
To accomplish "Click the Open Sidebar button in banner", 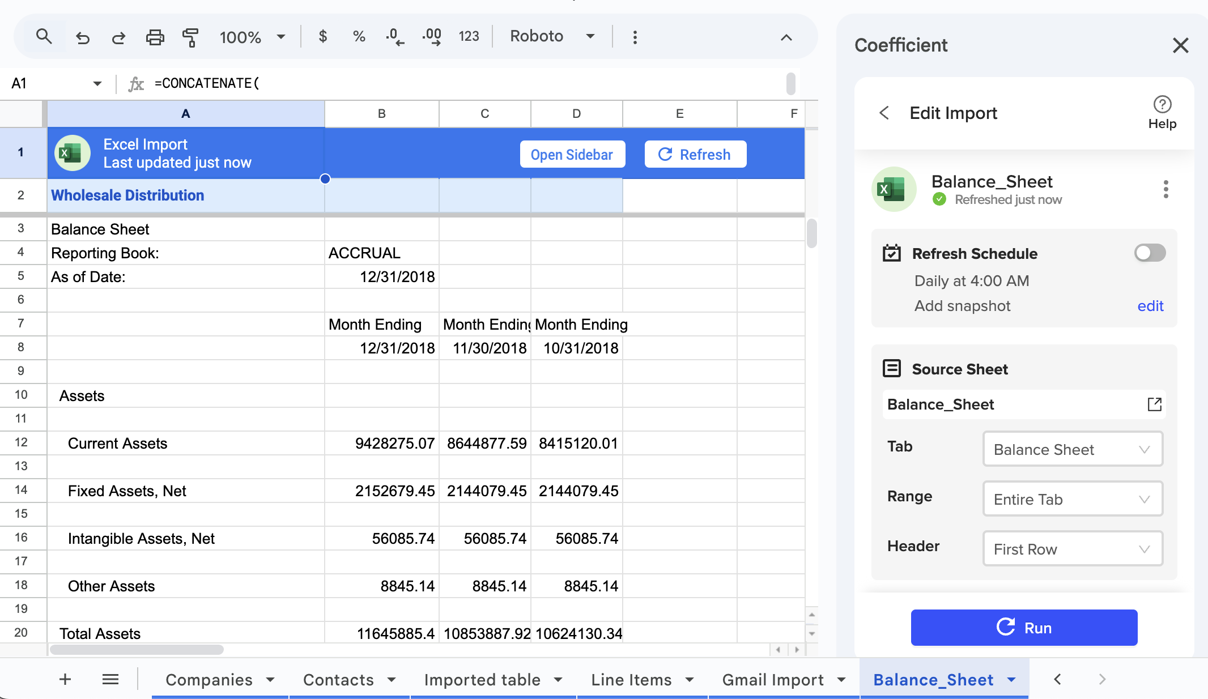I will click(x=572, y=155).
